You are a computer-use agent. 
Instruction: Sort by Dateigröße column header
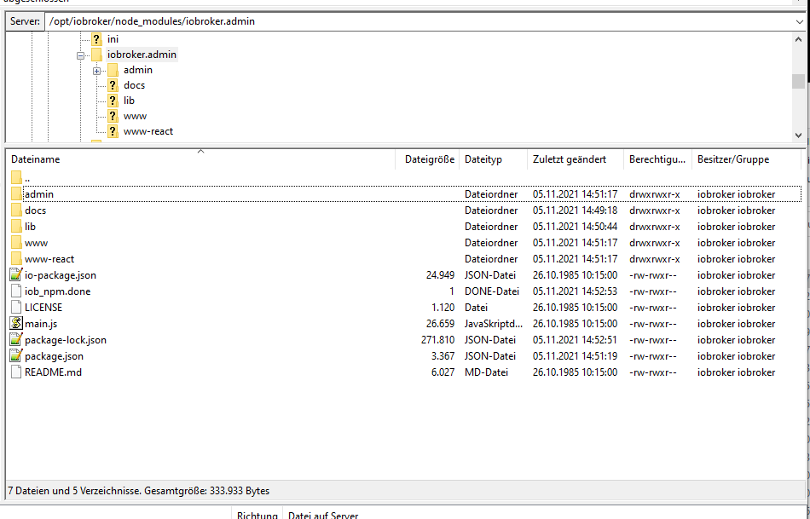click(428, 159)
